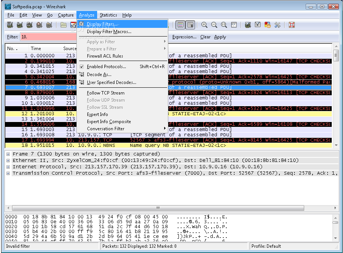The width and height of the screenshot is (343, 253).
Task: Click the Invalid filter status text
Action: 18,246
